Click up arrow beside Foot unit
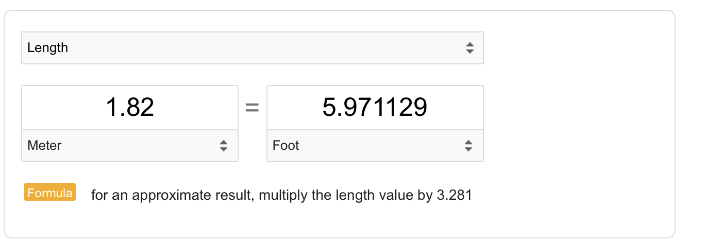This screenshot has height=241, width=723. pos(468,143)
